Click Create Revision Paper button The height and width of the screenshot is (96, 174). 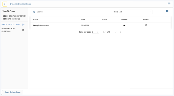click(x=13, y=92)
